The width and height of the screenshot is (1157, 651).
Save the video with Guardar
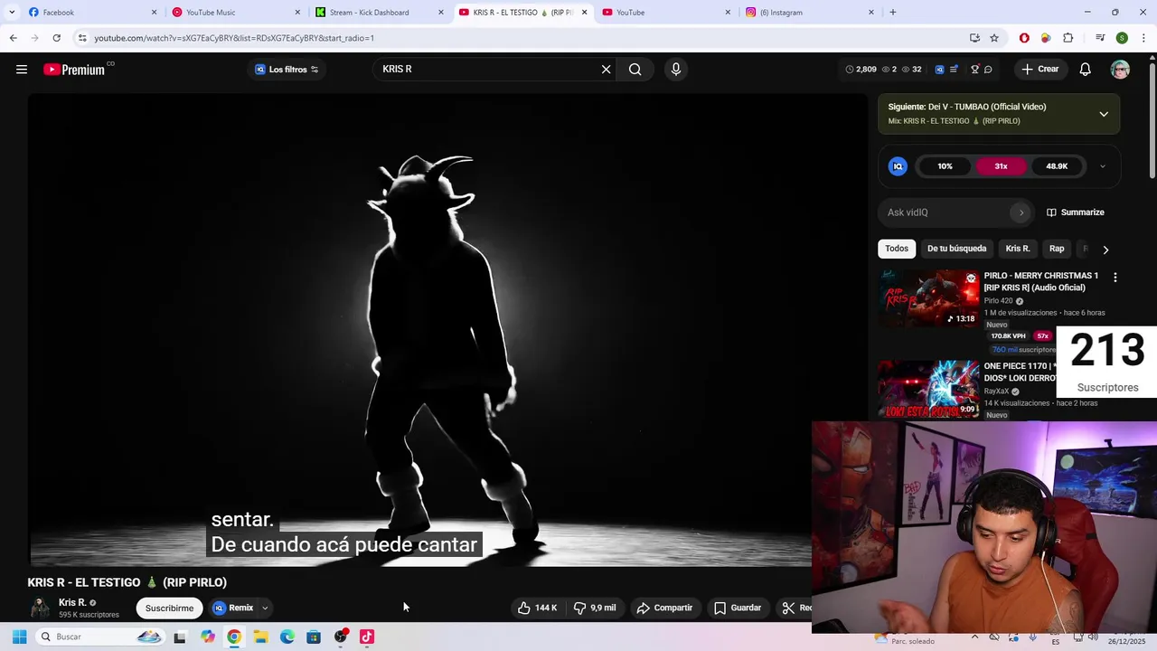click(x=738, y=609)
